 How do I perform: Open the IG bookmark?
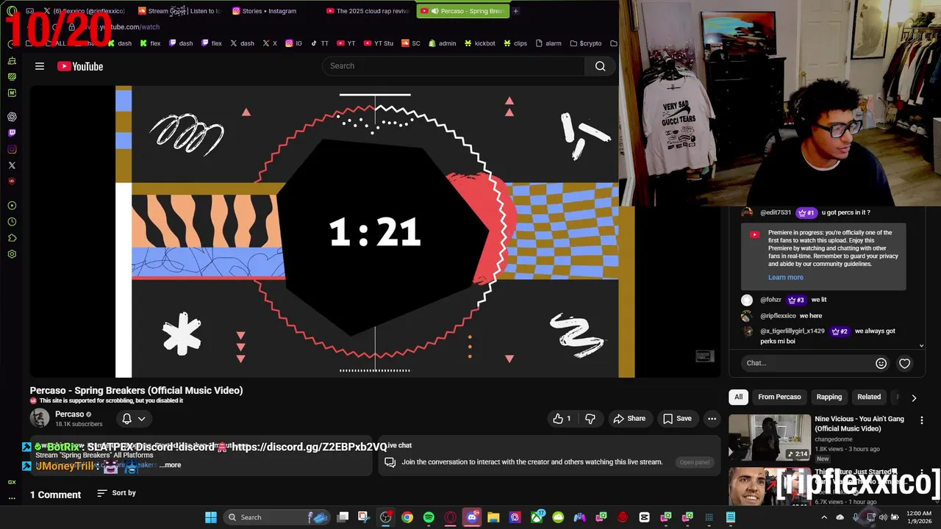[293, 43]
